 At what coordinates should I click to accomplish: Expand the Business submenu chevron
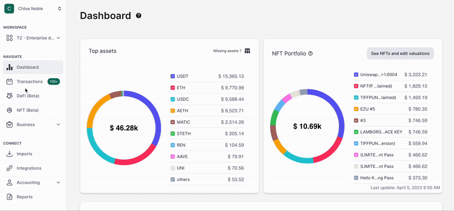point(58,124)
